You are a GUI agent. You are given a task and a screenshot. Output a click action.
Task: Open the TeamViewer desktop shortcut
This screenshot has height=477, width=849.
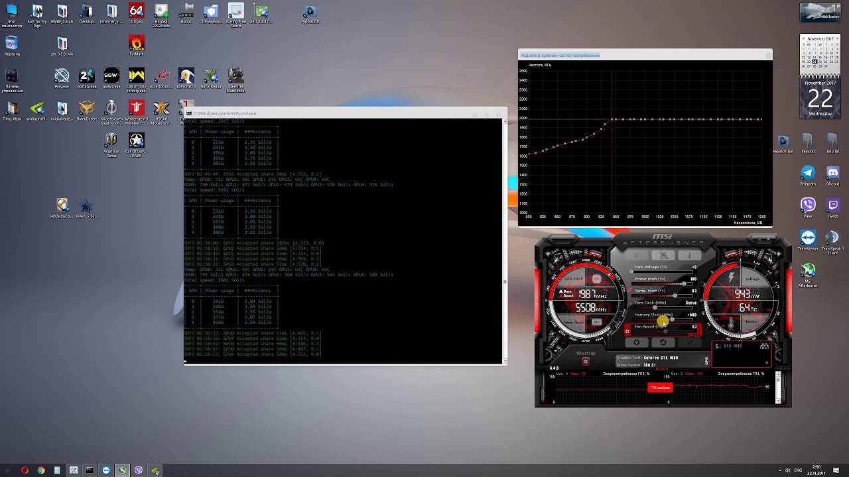pyautogui.click(x=808, y=240)
